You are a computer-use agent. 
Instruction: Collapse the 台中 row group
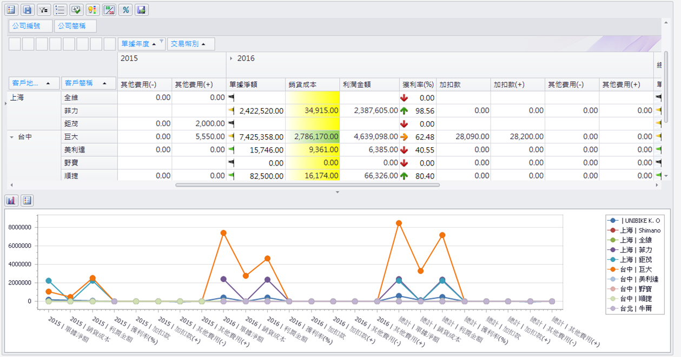coord(12,137)
